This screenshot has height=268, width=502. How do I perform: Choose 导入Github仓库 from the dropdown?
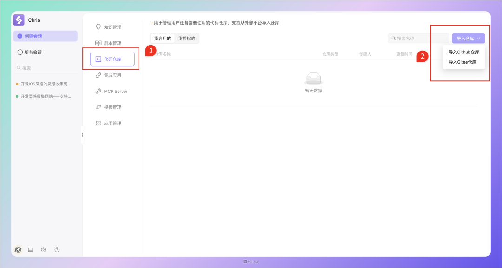coord(463,52)
